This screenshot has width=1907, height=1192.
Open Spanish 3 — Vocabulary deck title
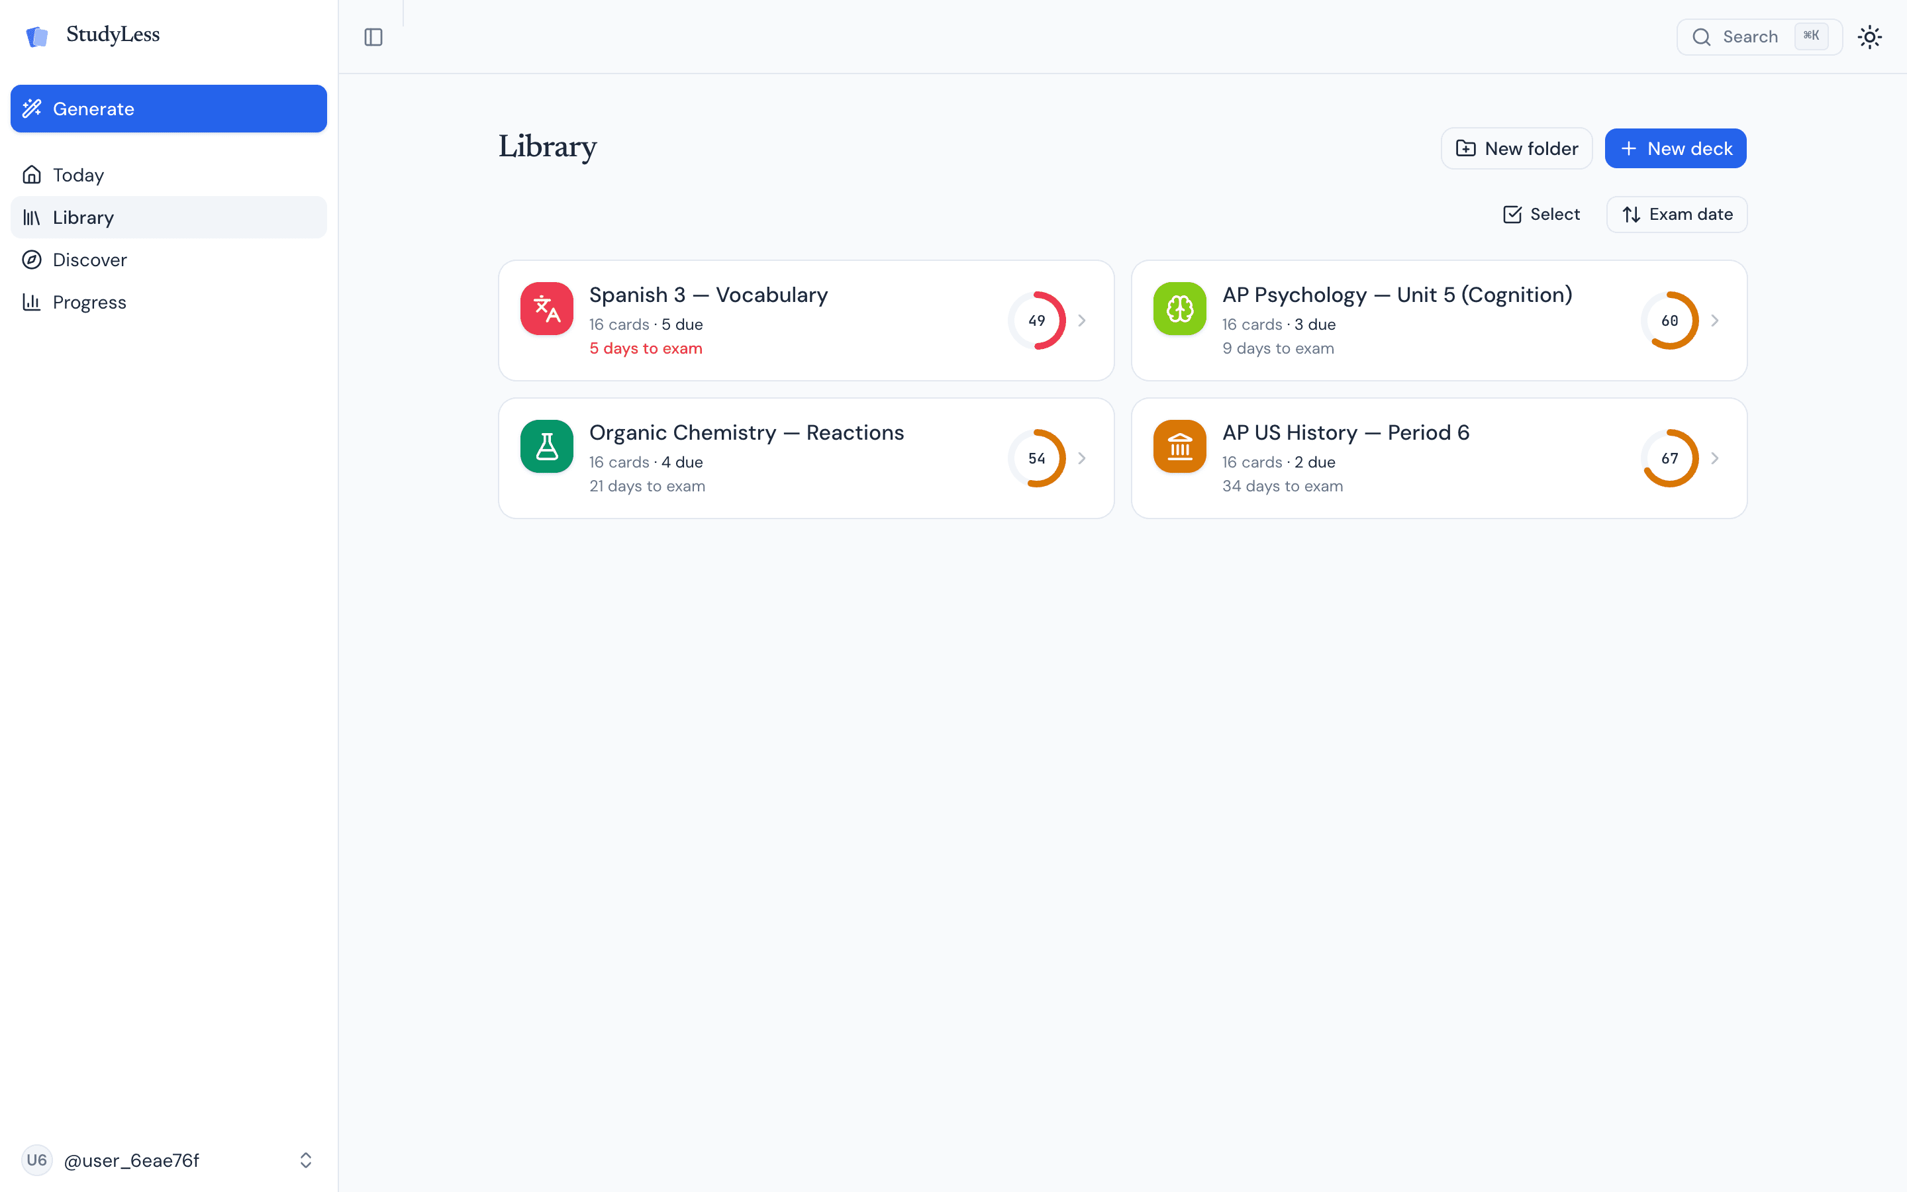coord(709,295)
